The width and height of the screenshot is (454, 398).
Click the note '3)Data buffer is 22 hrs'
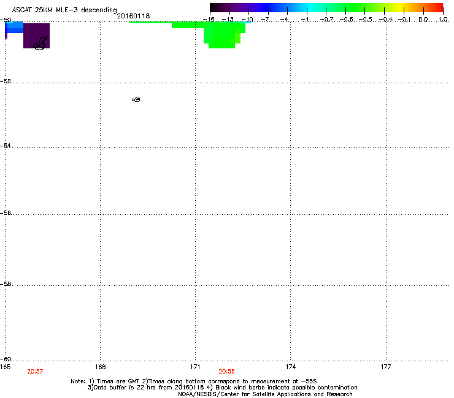pyautogui.click(x=222, y=388)
